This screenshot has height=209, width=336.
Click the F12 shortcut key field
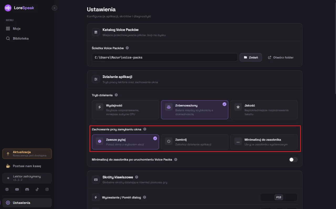(279, 197)
